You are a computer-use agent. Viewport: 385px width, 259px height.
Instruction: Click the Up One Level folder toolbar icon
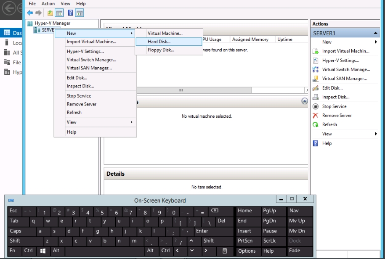pos(50,13)
